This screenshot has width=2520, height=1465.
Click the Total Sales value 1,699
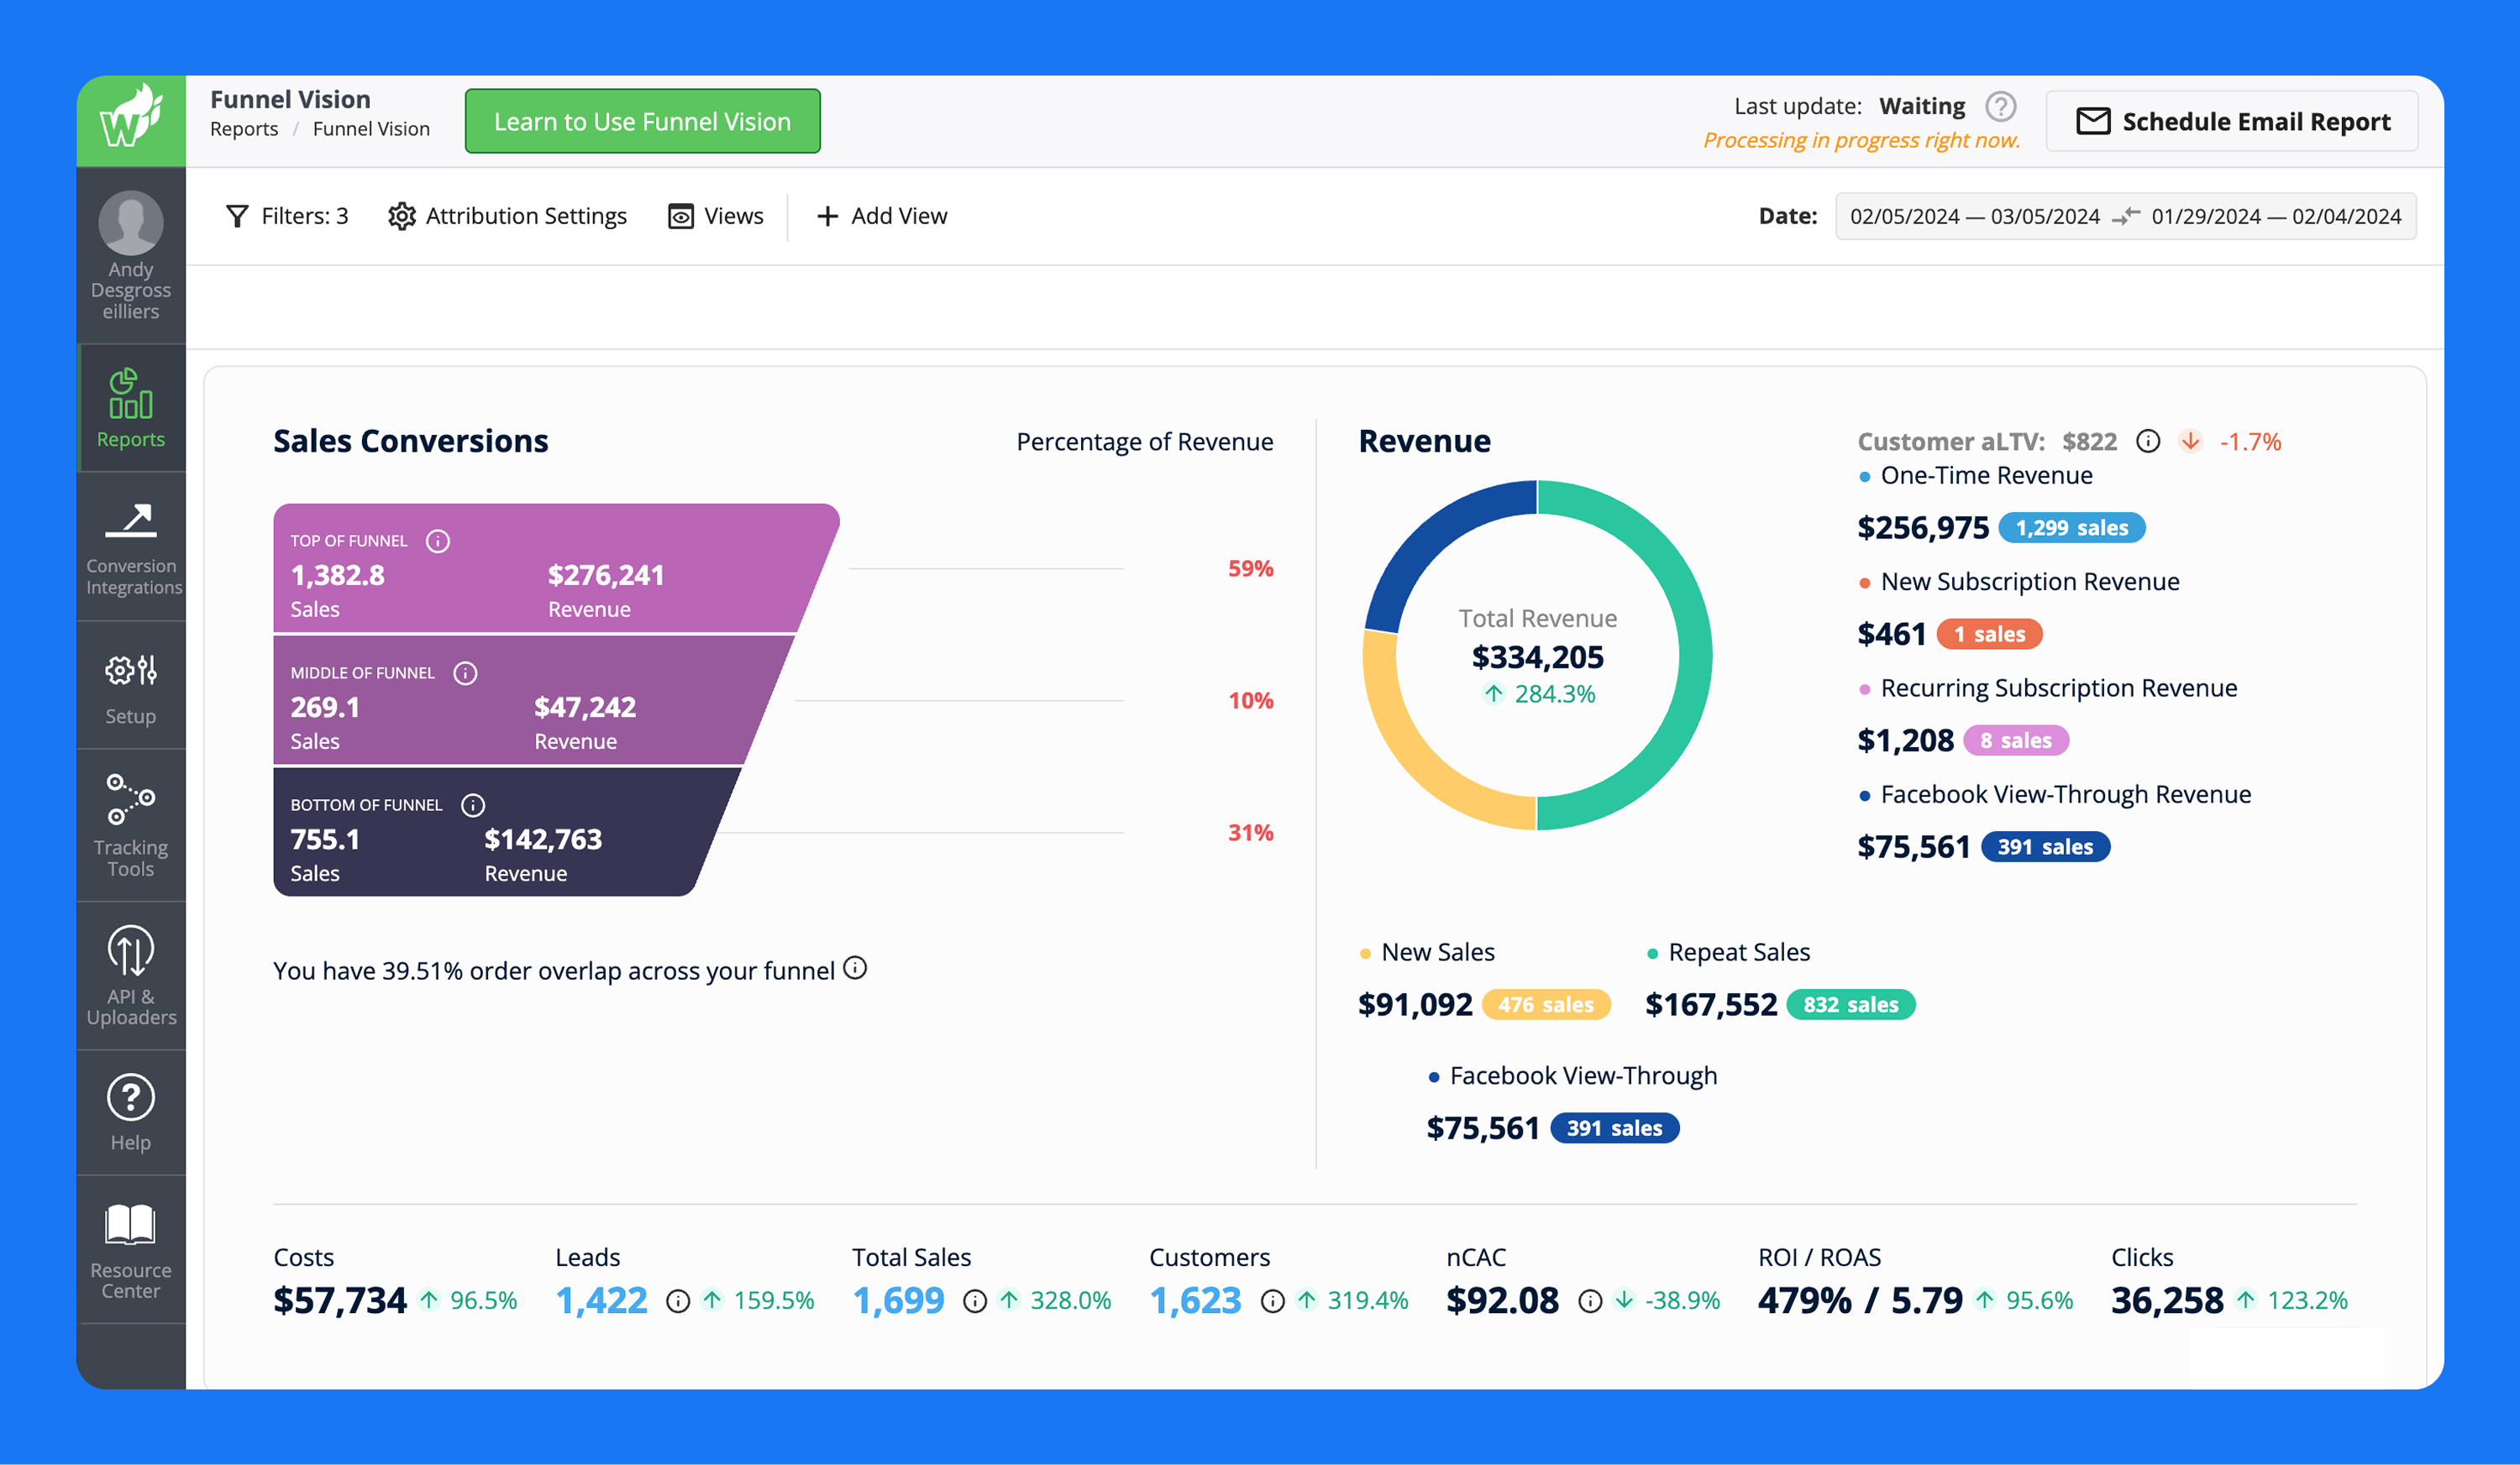coord(898,1300)
